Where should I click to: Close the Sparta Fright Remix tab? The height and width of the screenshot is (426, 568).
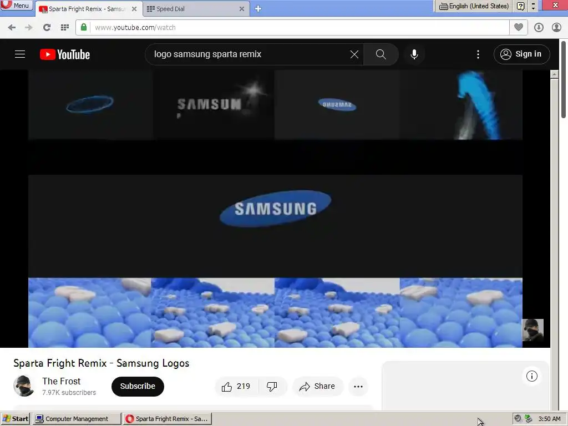[134, 9]
